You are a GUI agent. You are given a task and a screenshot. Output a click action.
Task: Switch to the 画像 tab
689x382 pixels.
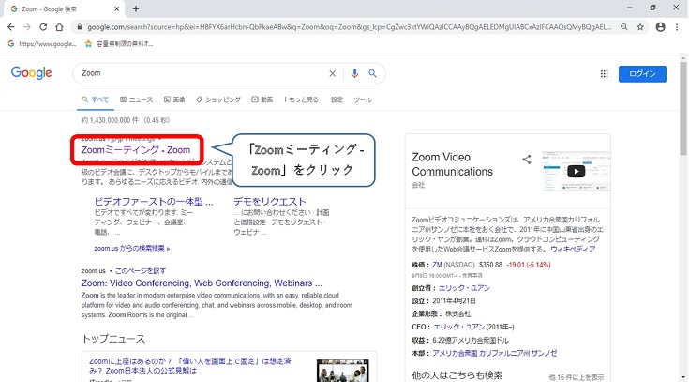[174, 99]
